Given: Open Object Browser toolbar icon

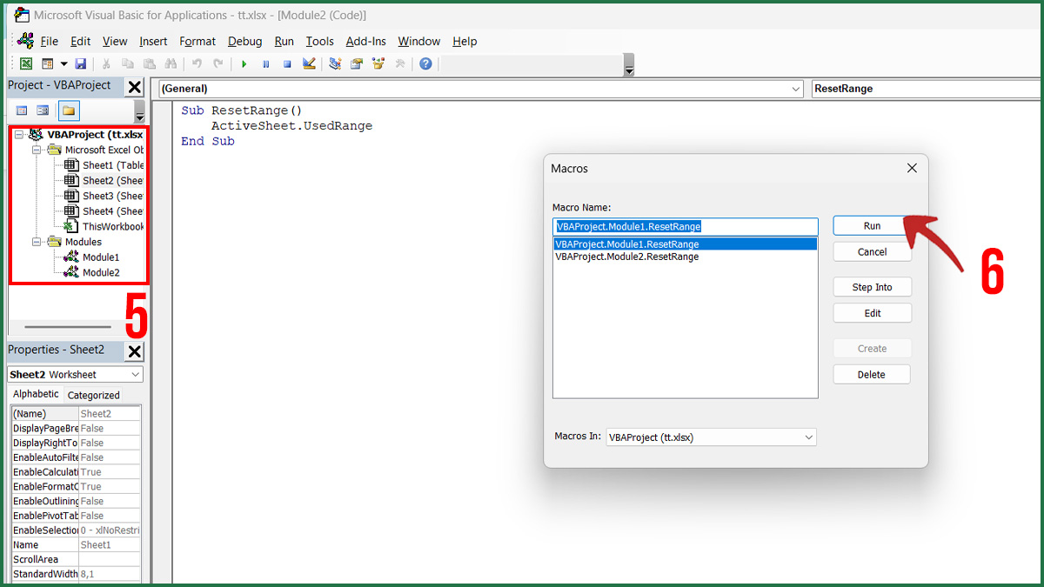Looking at the screenshot, I should coord(378,63).
